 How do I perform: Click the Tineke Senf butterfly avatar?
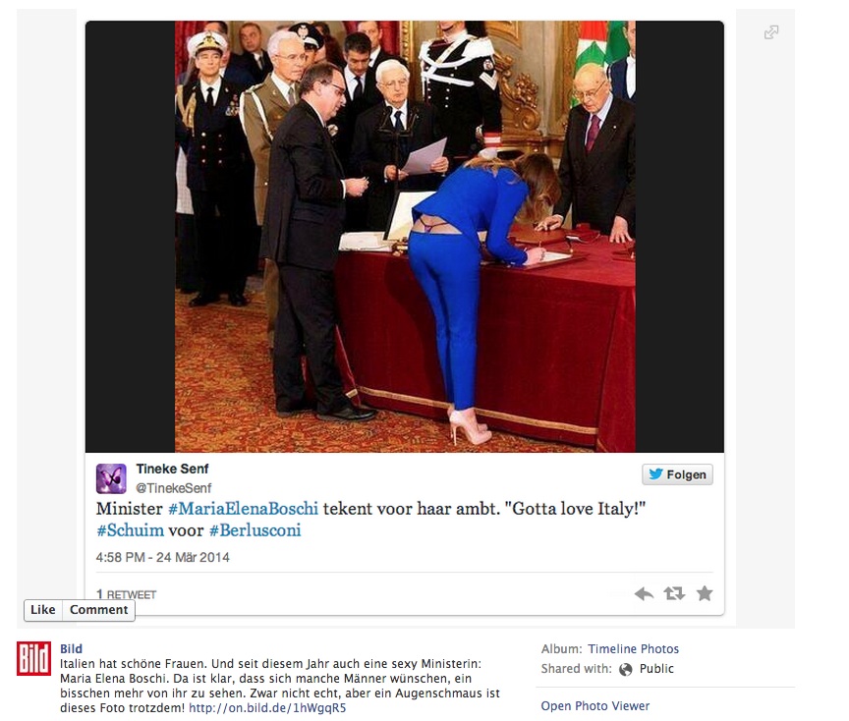click(x=111, y=478)
